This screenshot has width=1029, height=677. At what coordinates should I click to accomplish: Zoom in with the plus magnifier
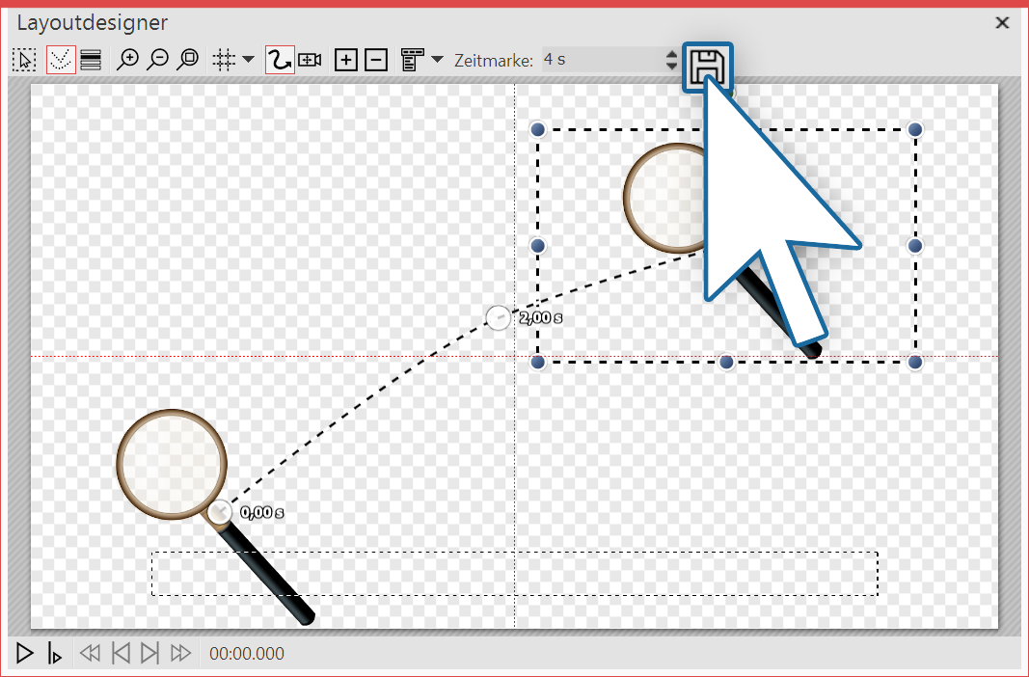pos(126,60)
